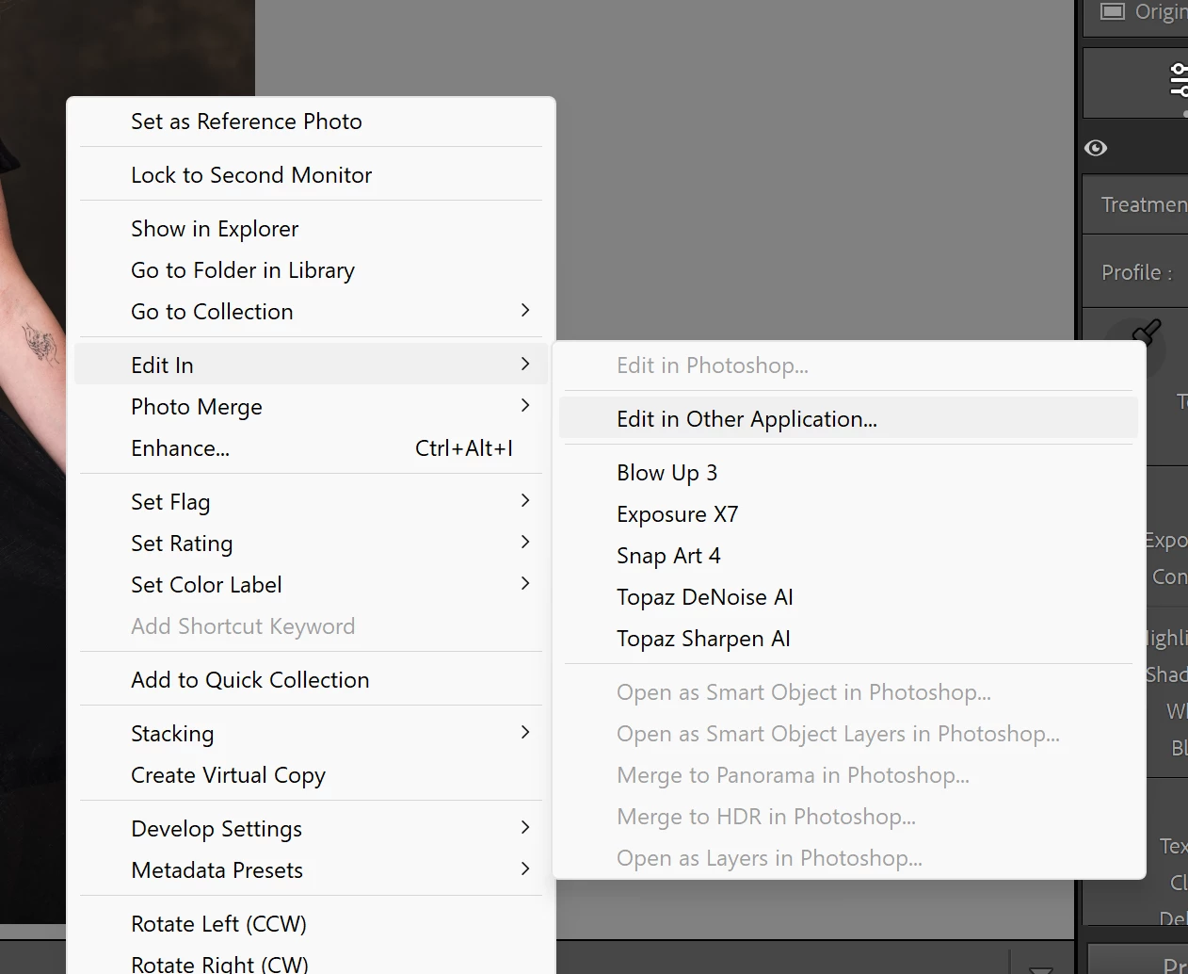Open photo in Topaz Sharpen AI

(x=848, y=639)
